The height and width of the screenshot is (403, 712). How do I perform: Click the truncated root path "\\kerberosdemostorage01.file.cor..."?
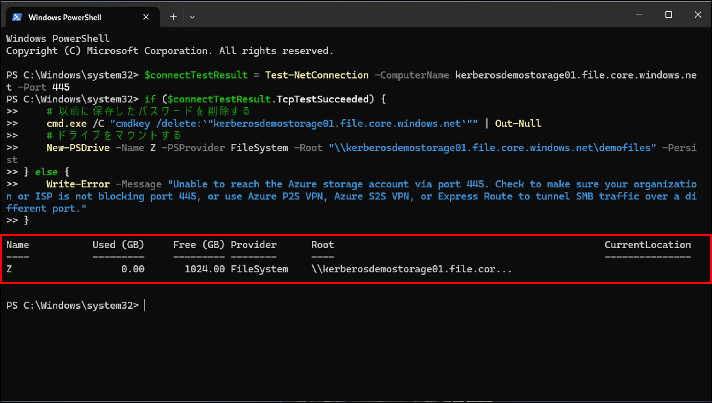[412, 269]
